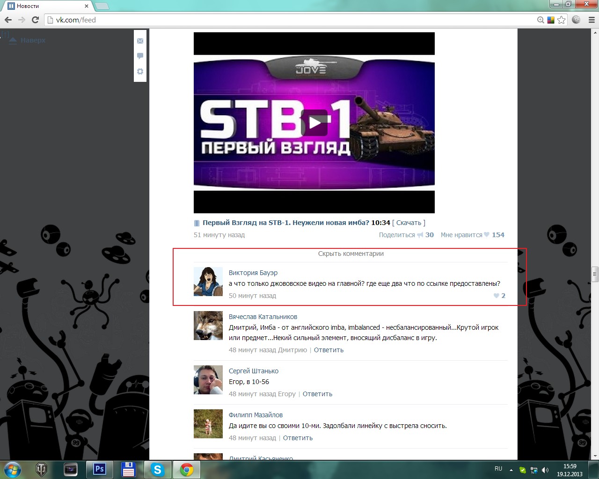Open Вячеслав Катальников's profile name
The width and height of the screenshot is (599, 479).
pyautogui.click(x=263, y=317)
